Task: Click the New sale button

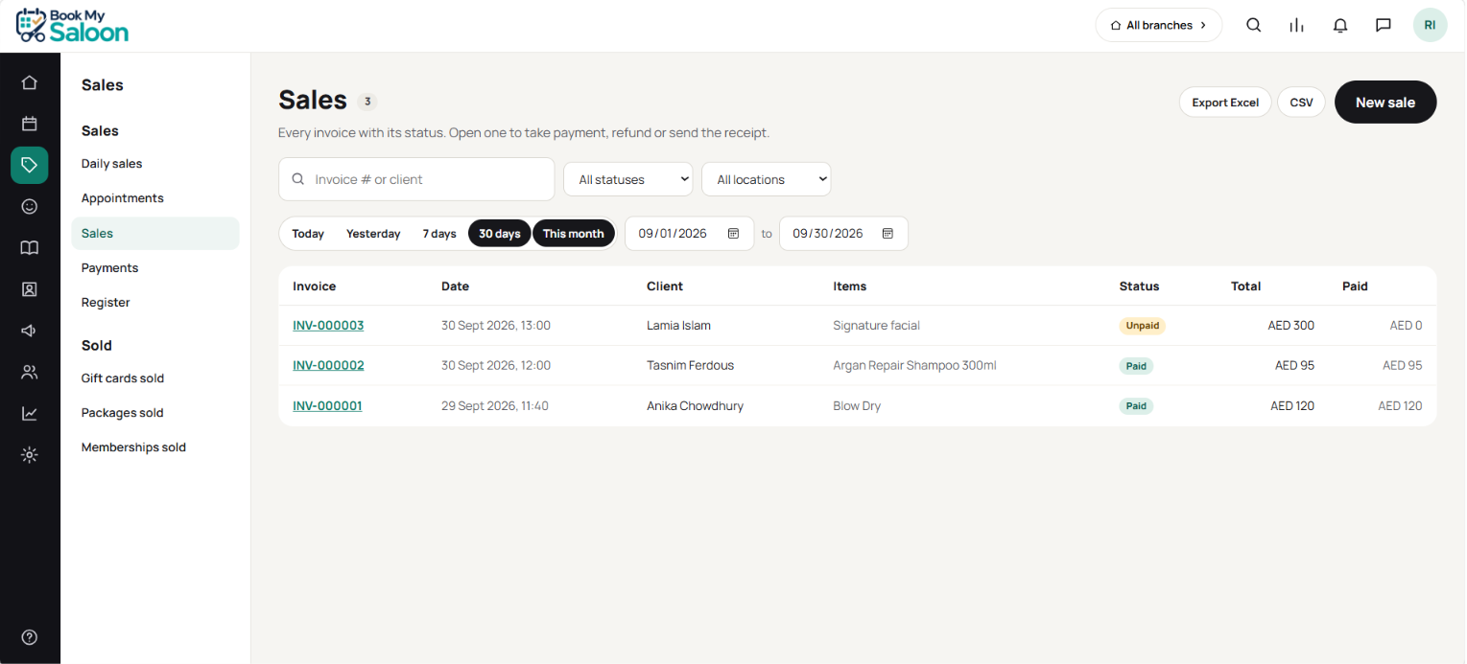Action: pos(1385,103)
